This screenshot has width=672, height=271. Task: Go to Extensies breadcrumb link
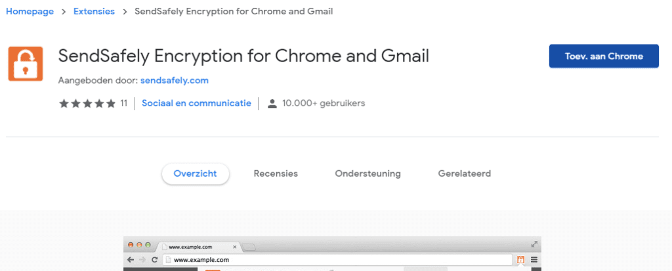pyautogui.click(x=94, y=12)
